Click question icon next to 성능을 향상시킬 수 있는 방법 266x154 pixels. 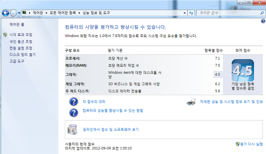[74, 113]
